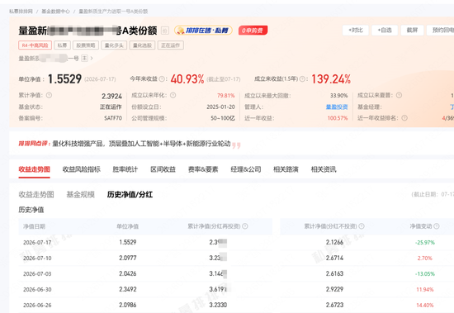Click help icon next to 累计净值 label
This screenshot has height=313, width=454.
[49, 95]
